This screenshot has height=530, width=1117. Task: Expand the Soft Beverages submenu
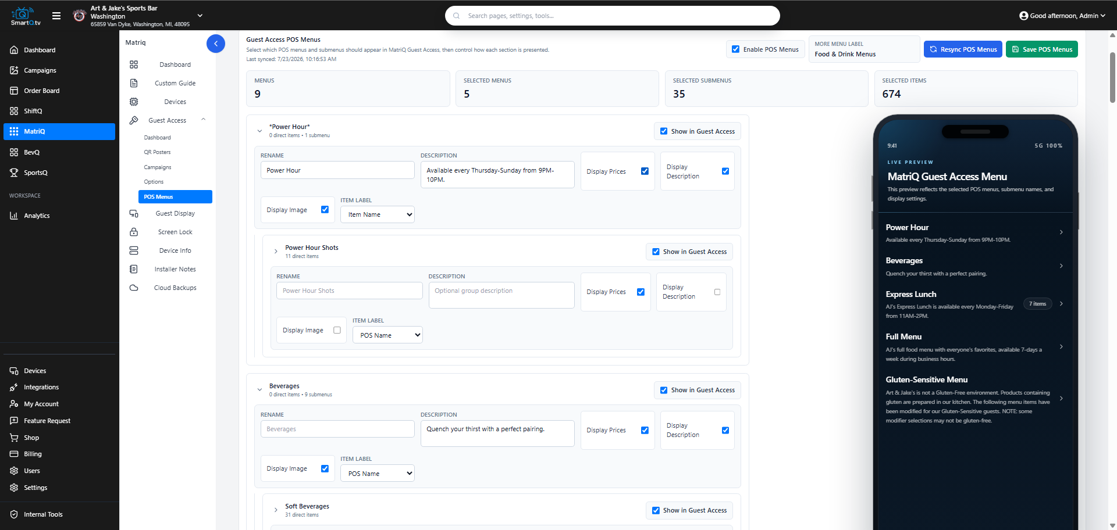[x=276, y=510]
